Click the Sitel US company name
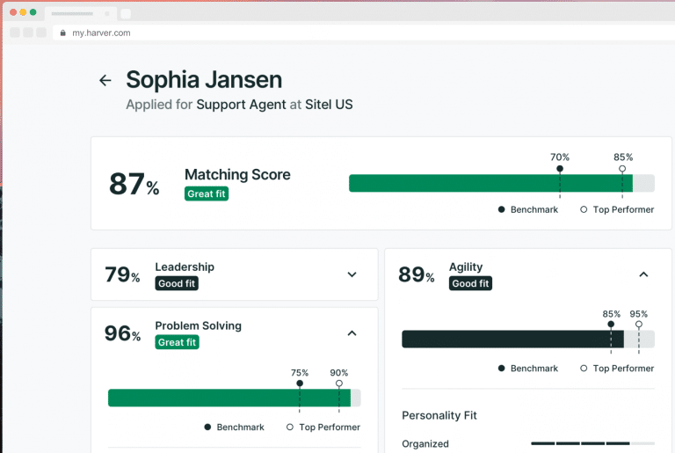This screenshot has height=453, width=675. pyautogui.click(x=329, y=105)
